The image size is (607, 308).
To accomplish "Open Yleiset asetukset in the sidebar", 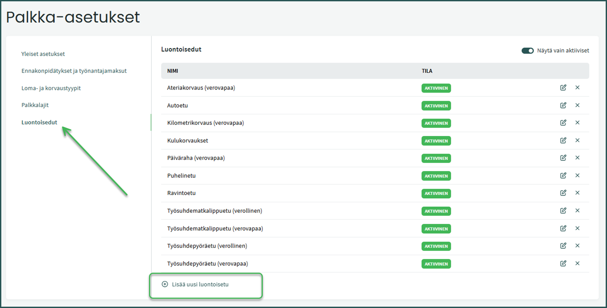I will [x=43, y=54].
